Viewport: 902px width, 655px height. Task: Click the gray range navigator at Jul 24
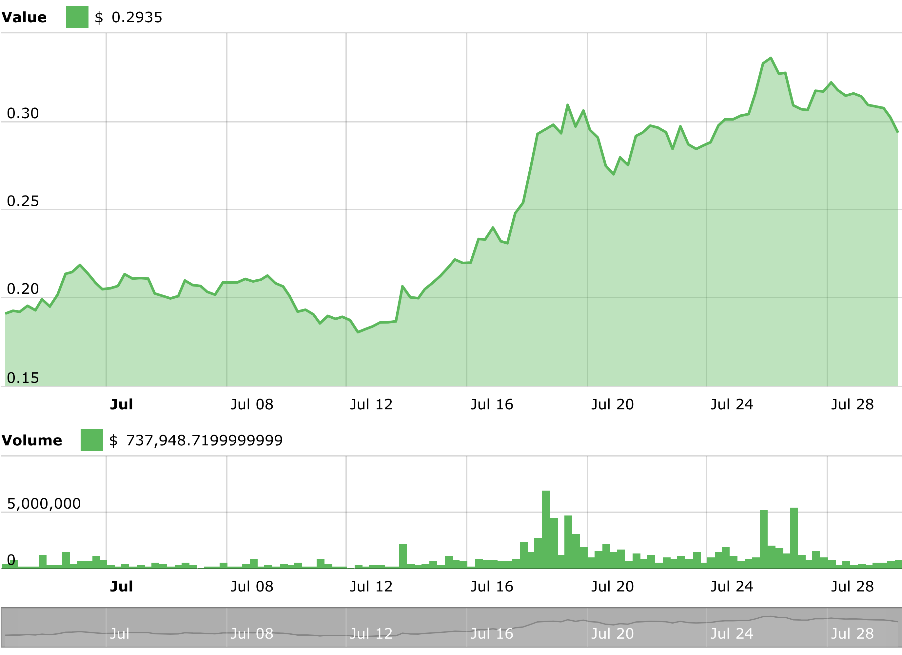point(732,633)
